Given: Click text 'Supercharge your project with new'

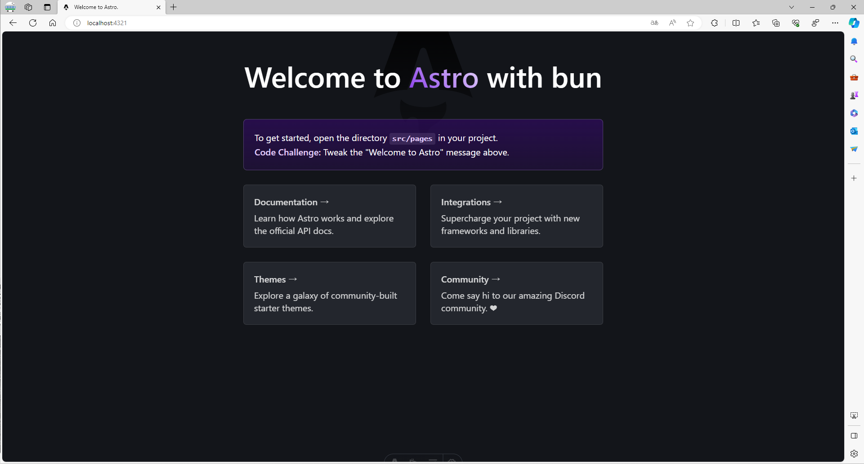Looking at the screenshot, I should click(510, 218).
